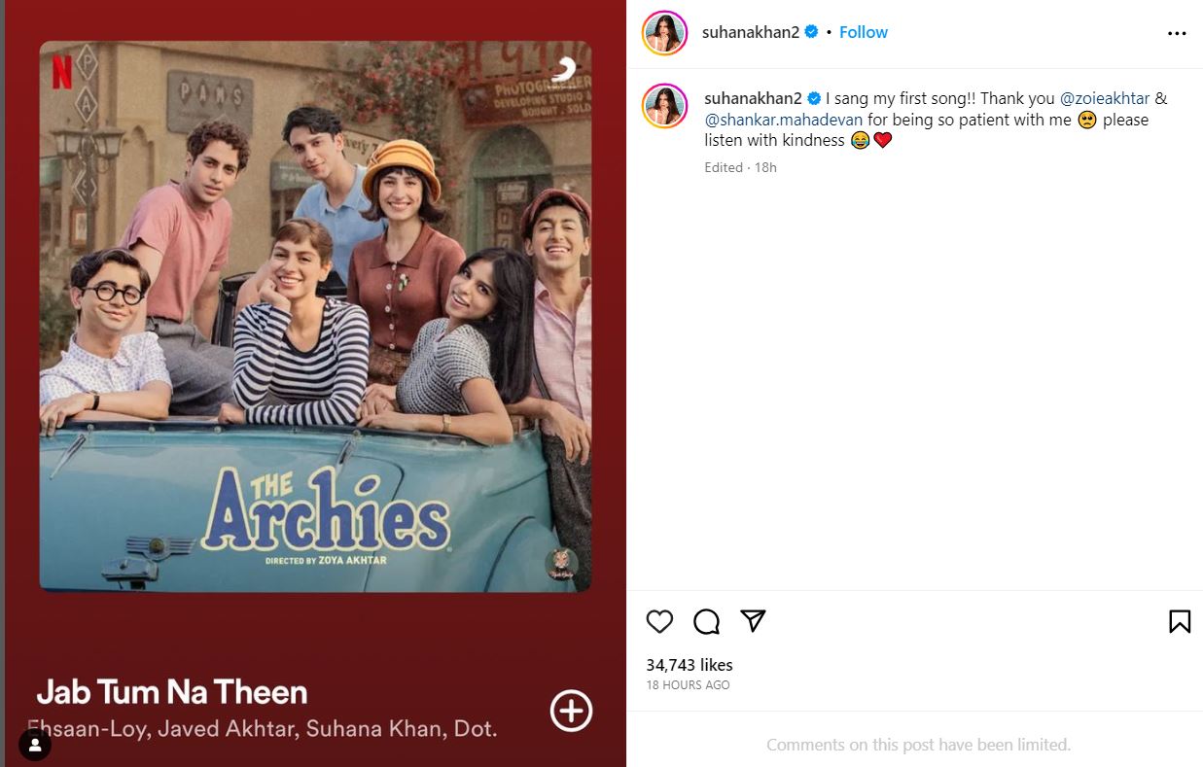Viewport: 1203px width, 767px height.
Task: Click the Netflix logo on the poster
Action: tap(62, 72)
